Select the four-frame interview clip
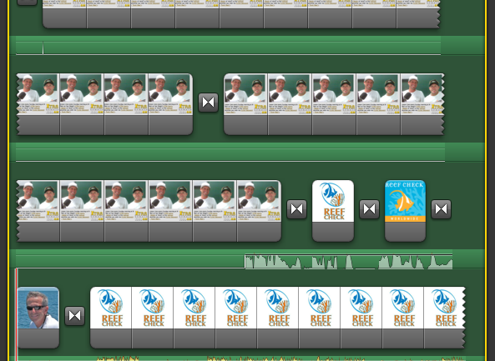Viewport: 495px width, 361px height. pos(104,104)
